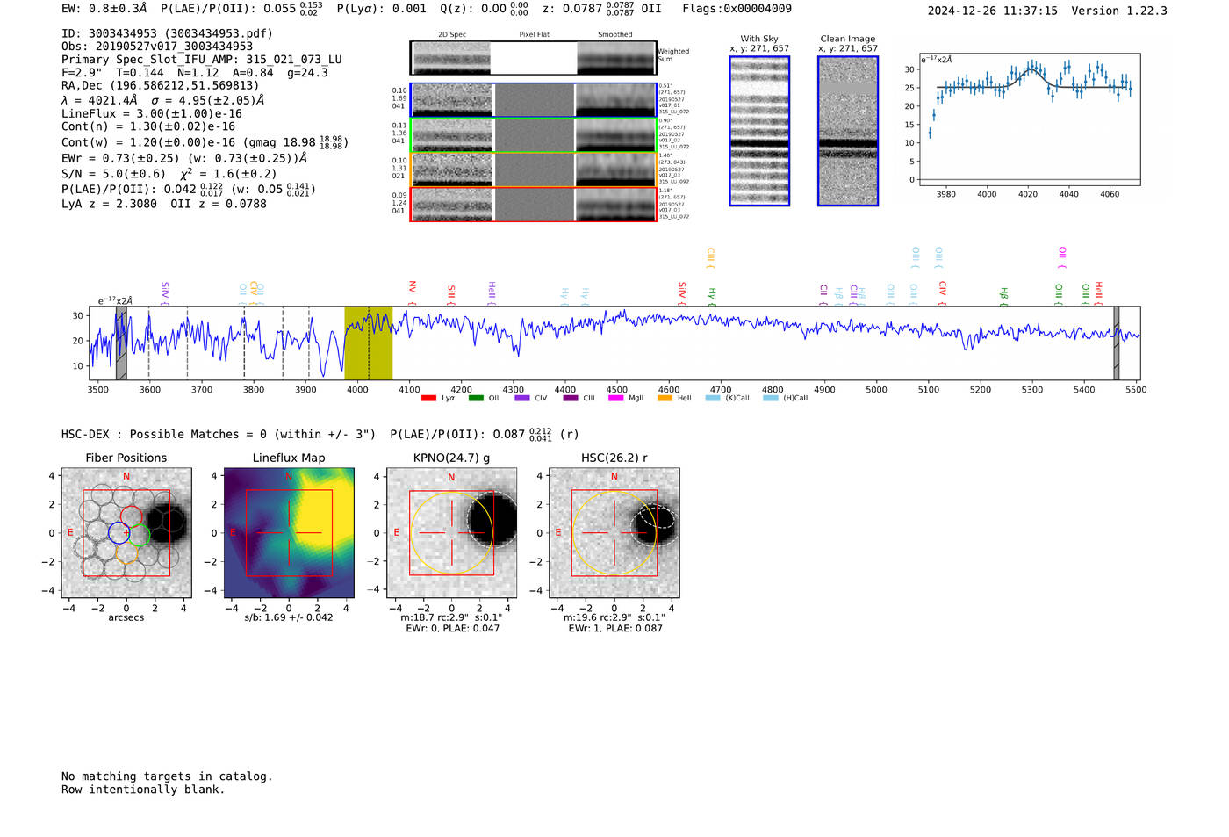Click the yellow aperture circle in KPNO image
This screenshot has width=1229, height=837.
[452, 533]
